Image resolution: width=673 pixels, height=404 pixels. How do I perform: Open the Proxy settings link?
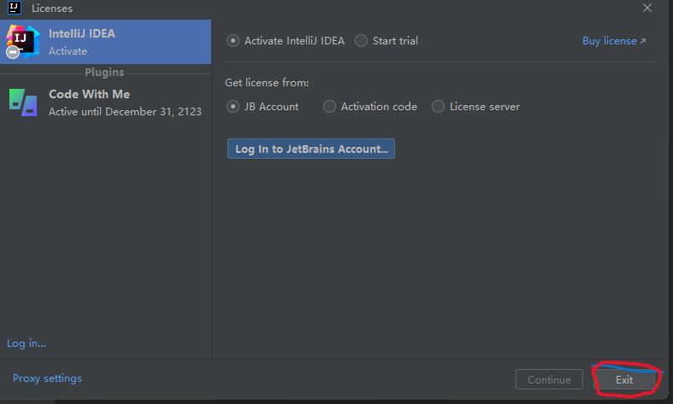pyautogui.click(x=47, y=378)
